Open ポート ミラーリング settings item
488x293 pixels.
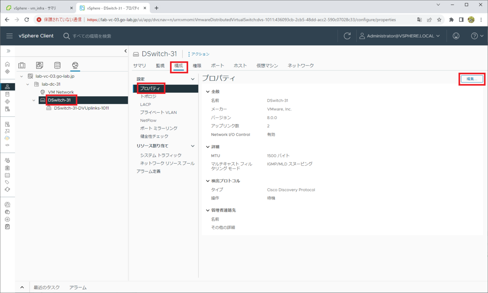pos(159,128)
